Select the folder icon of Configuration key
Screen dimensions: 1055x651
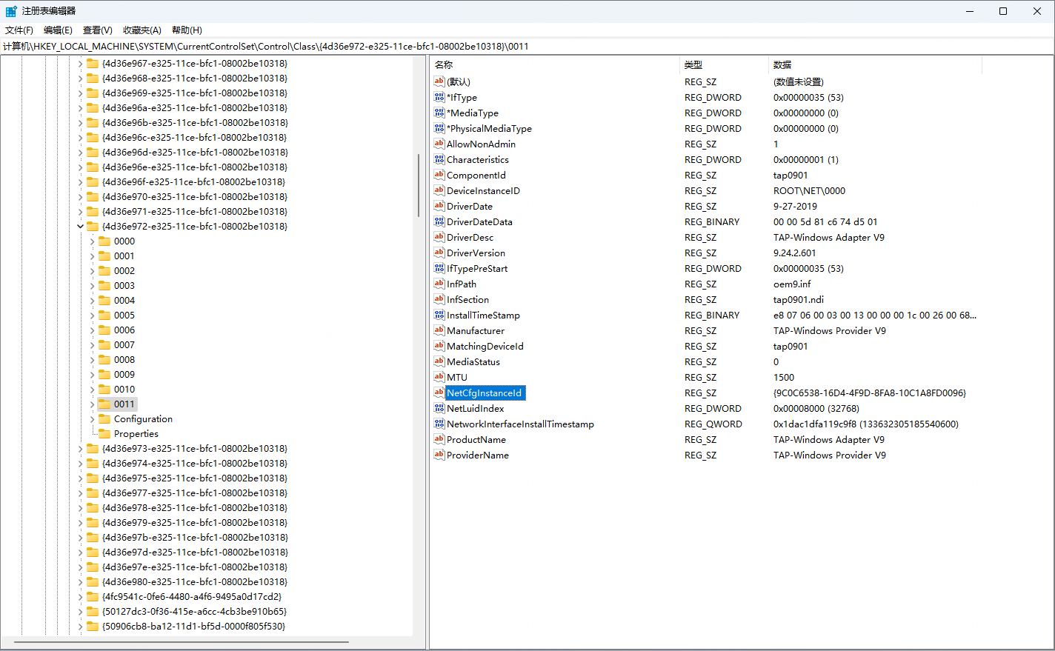(x=104, y=419)
